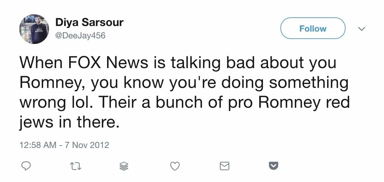The image size is (384, 182).
Task: Click the 'wrong lol' tweet text line
Action: [x=185, y=103]
